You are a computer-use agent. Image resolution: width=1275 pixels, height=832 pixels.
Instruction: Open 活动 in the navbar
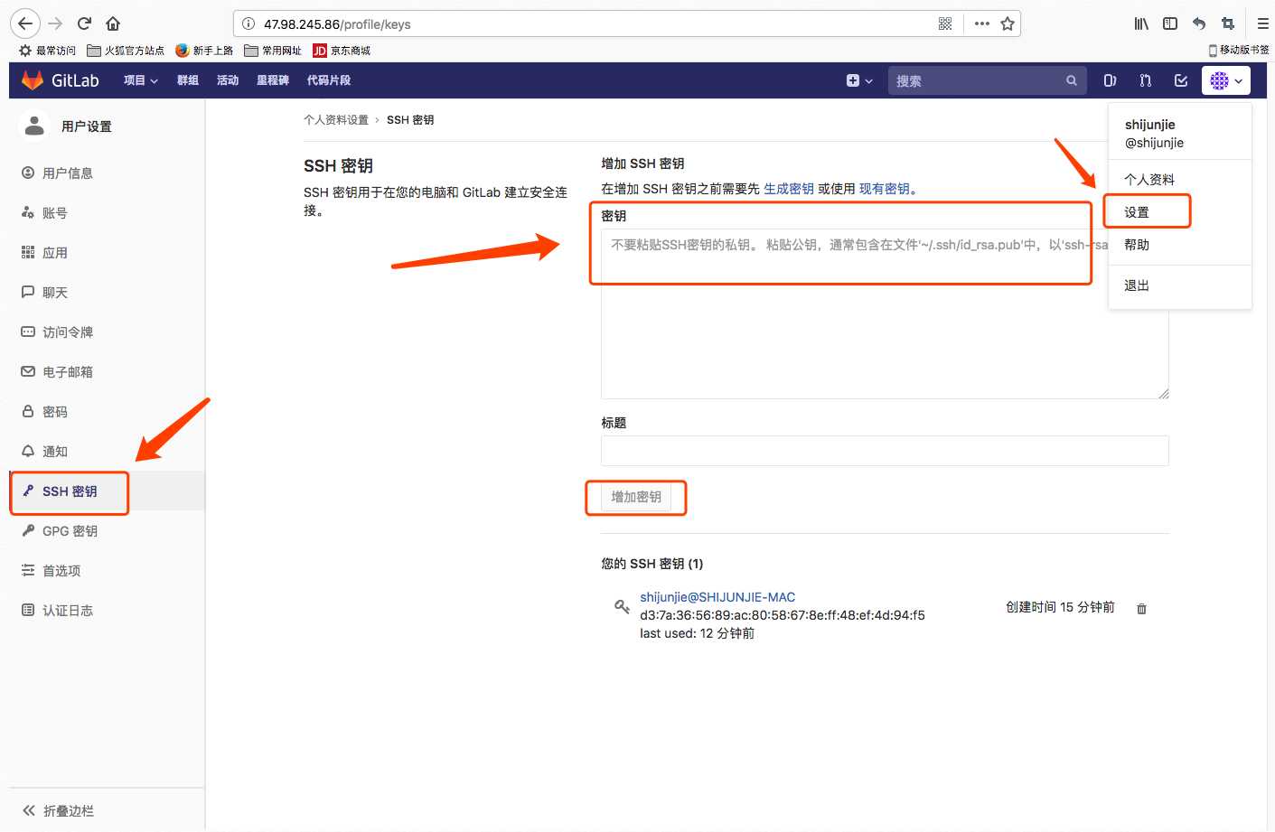coord(228,80)
